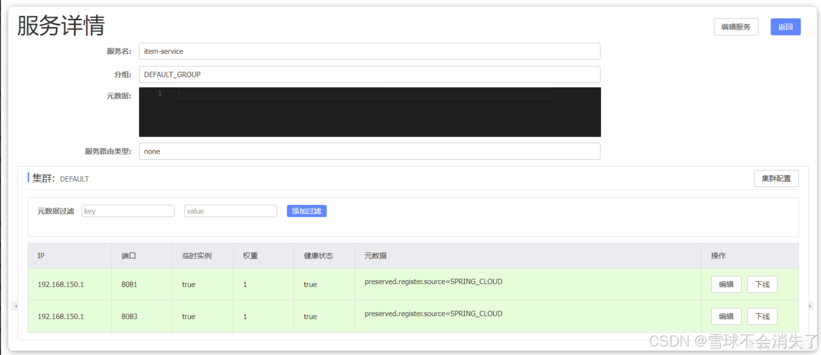The image size is (821, 355).
Task: Click metadata text in the 8081 row
Action: tap(433, 282)
